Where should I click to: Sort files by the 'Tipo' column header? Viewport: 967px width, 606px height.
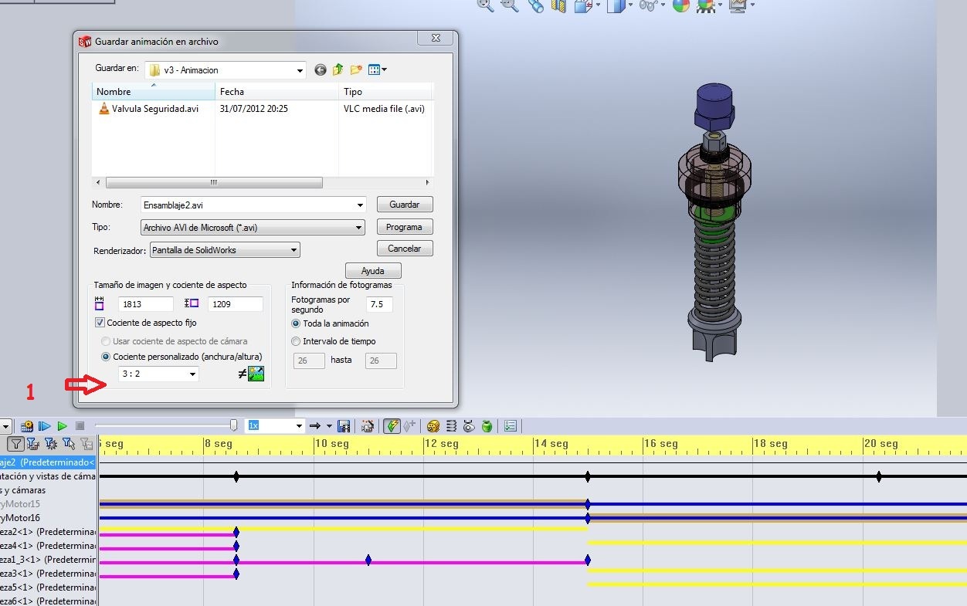(x=384, y=92)
